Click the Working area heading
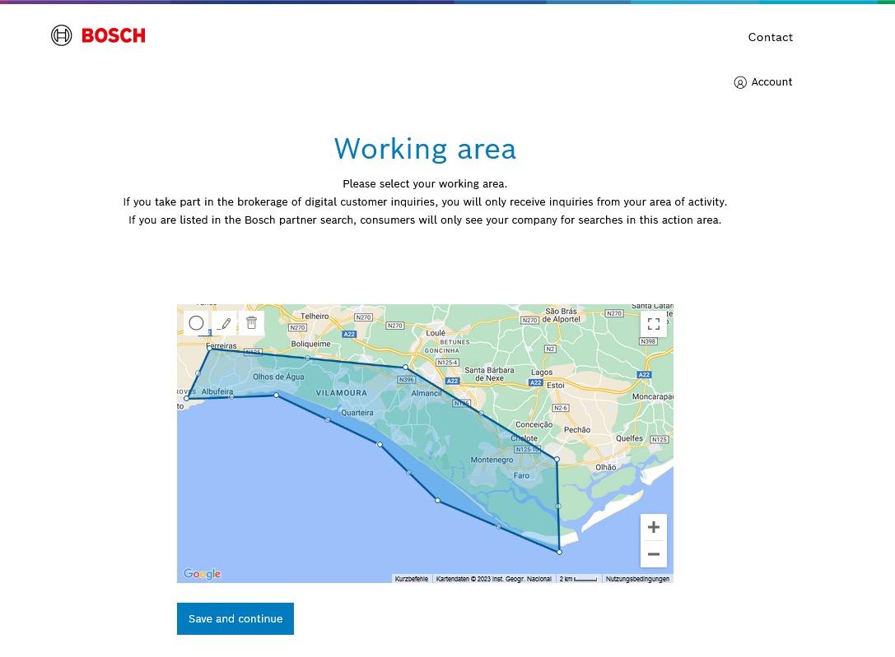Image resolution: width=895 pixels, height=657 pixels. (x=425, y=149)
